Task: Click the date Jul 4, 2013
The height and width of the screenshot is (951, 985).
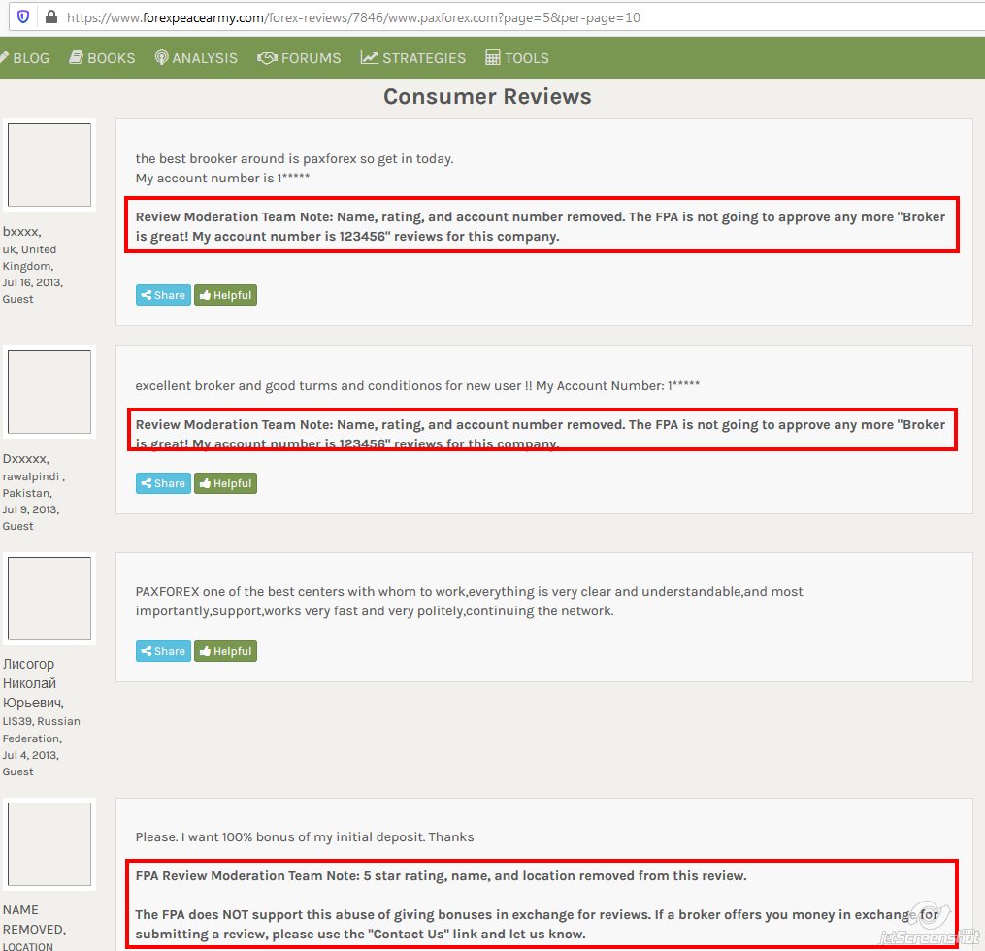Action: point(30,756)
